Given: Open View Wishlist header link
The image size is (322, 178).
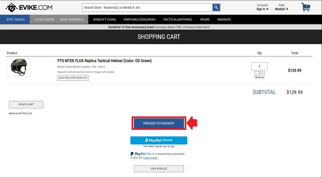Looking at the screenshot, I should (x=281, y=7).
